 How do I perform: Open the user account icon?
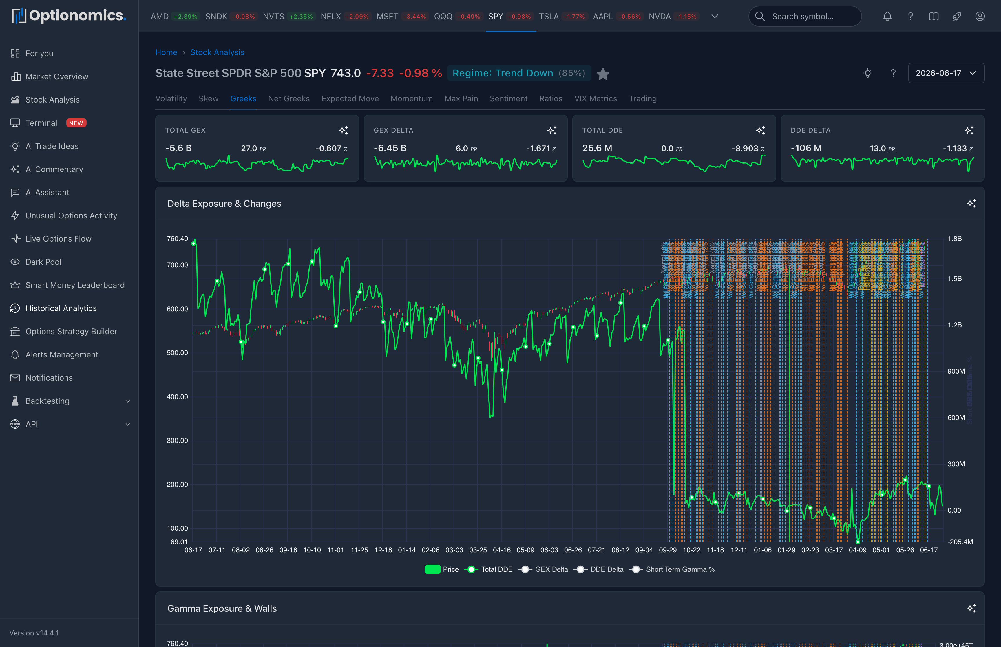coord(980,17)
